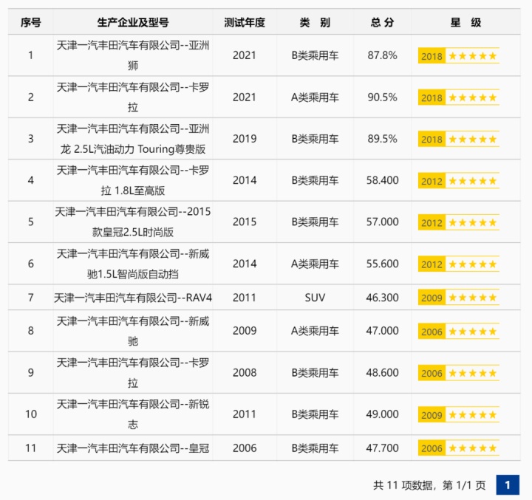Open the 2018 star rating badge for 亚洲狮
The image size is (532, 500).
[x=458, y=55]
